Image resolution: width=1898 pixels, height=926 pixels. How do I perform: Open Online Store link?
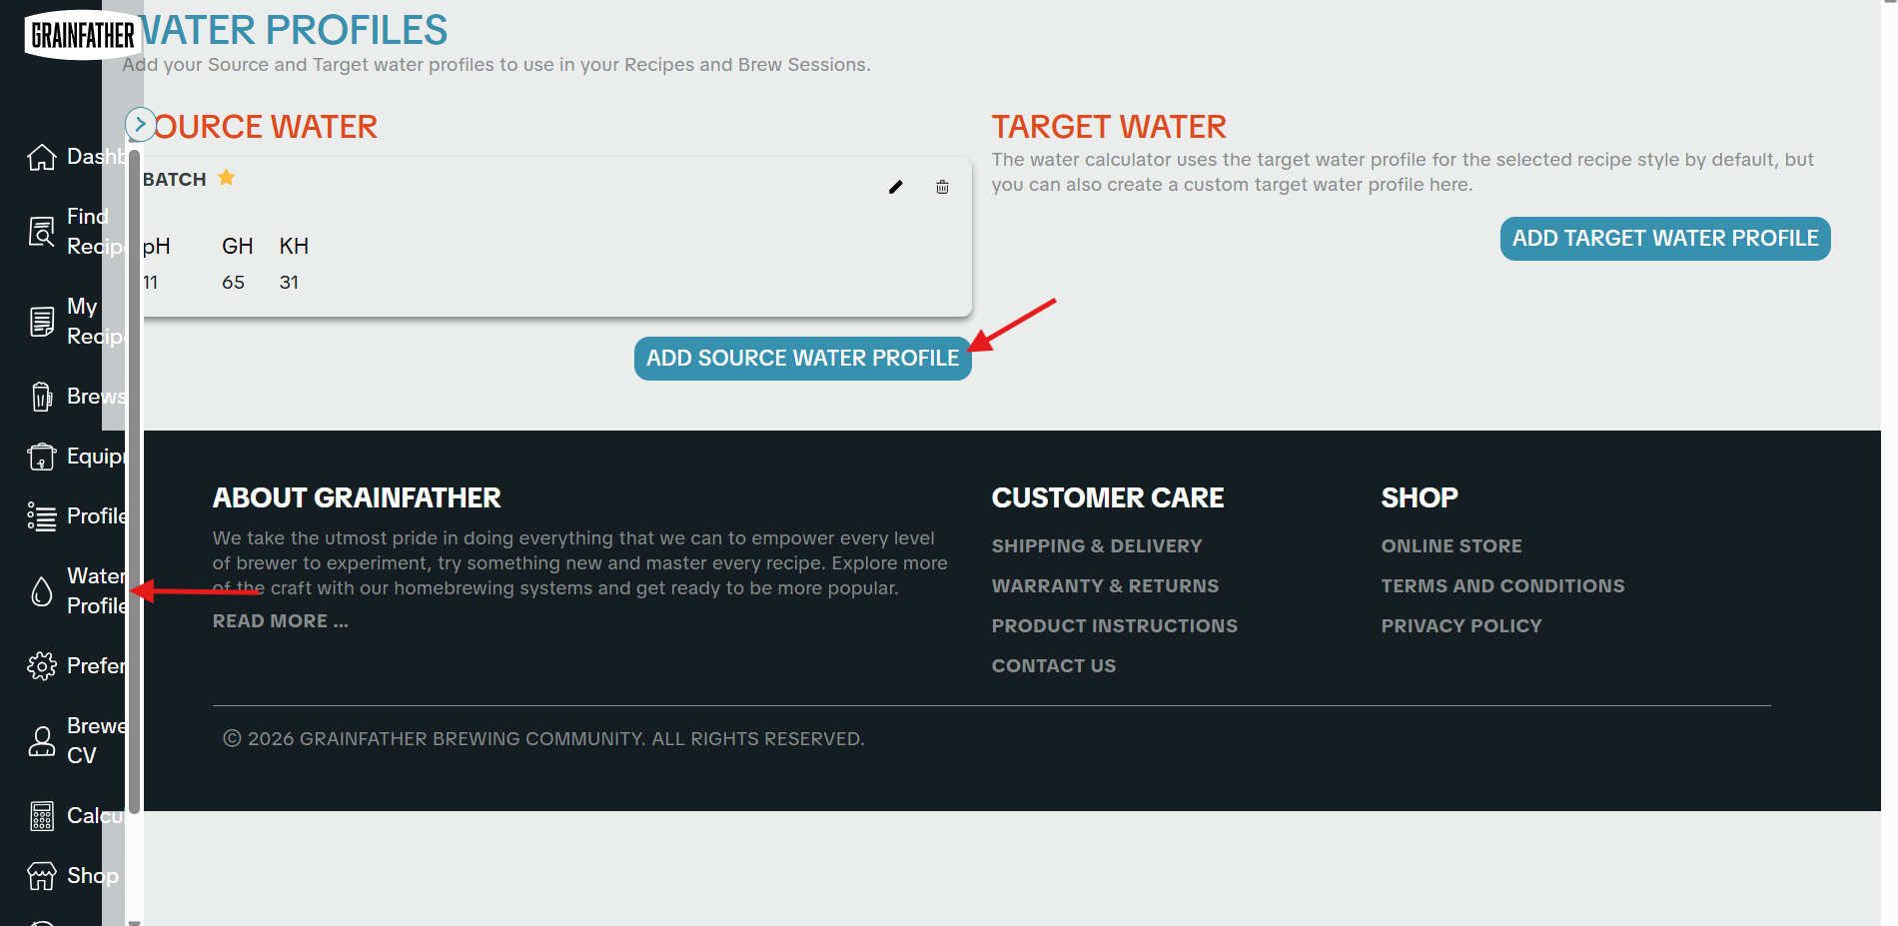pos(1450,546)
